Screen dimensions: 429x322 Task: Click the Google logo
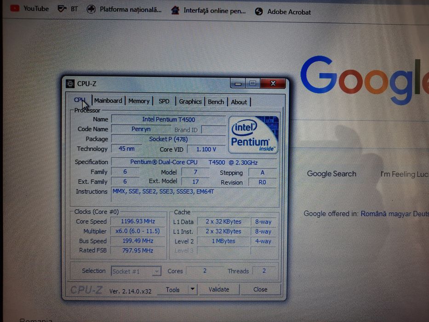[x=365, y=80]
